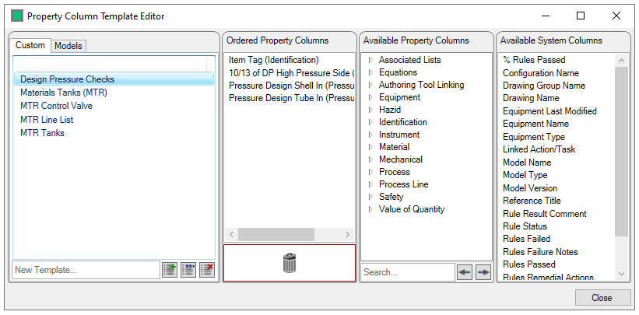Screen dimensions: 639x315
Task: Select the Custom tab
Action: click(30, 45)
